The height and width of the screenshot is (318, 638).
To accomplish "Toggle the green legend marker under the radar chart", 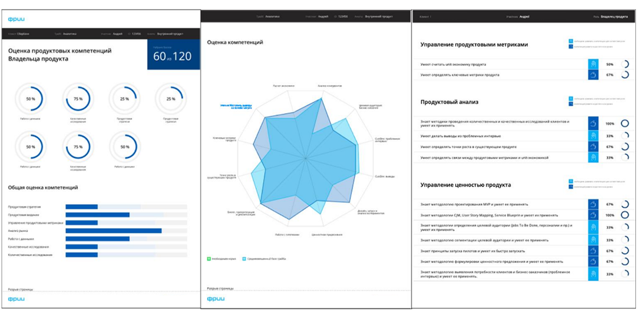I will click(x=209, y=259).
